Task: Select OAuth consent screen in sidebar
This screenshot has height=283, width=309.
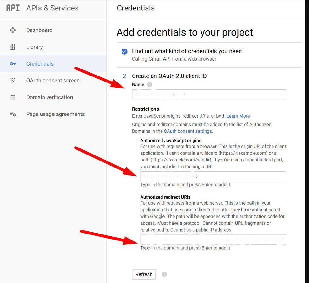Action: 53,81
